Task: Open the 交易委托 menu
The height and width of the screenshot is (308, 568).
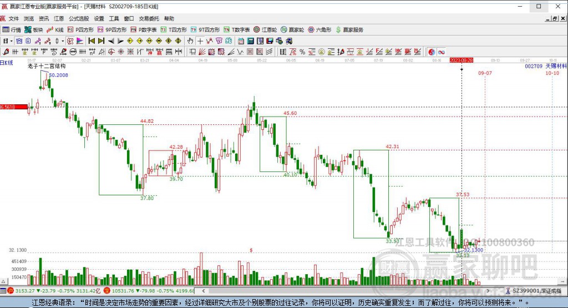Action: pyautogui.click(x=149, y=18)
